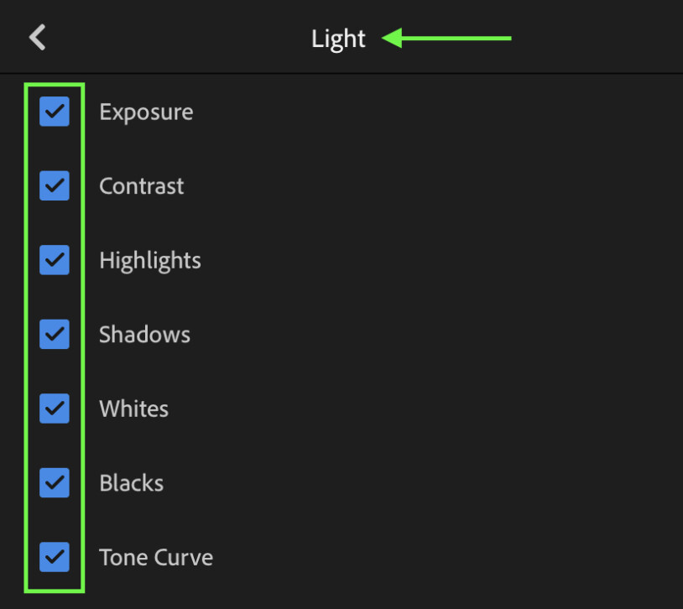Select the Blacks option label

pos(131,483)
